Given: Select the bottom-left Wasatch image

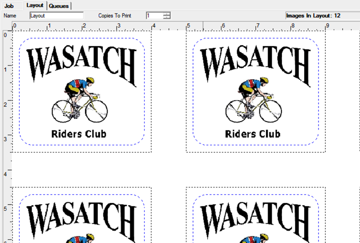Looking at the screenshot, I should point(82,215).
